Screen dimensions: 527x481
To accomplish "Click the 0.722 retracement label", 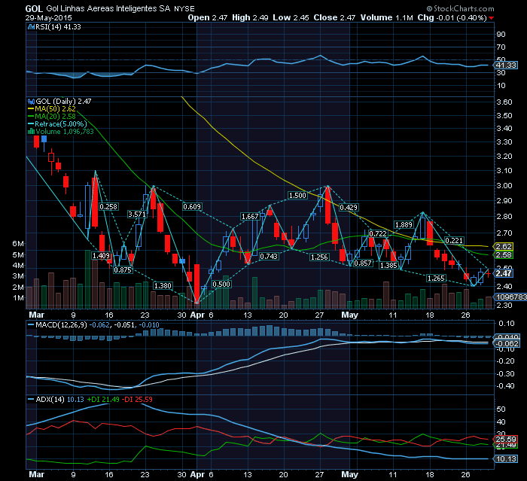I will click(378, 233).
